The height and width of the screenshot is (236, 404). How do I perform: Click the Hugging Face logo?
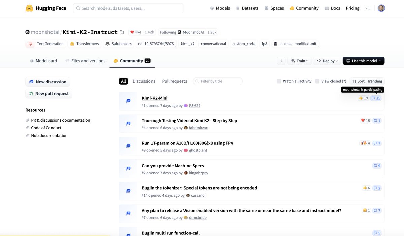[x=46, y=8]
